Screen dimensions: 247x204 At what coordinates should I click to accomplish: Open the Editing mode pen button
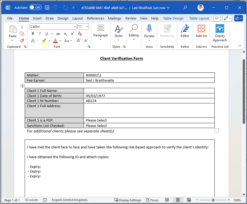click(x=227, y=18)
